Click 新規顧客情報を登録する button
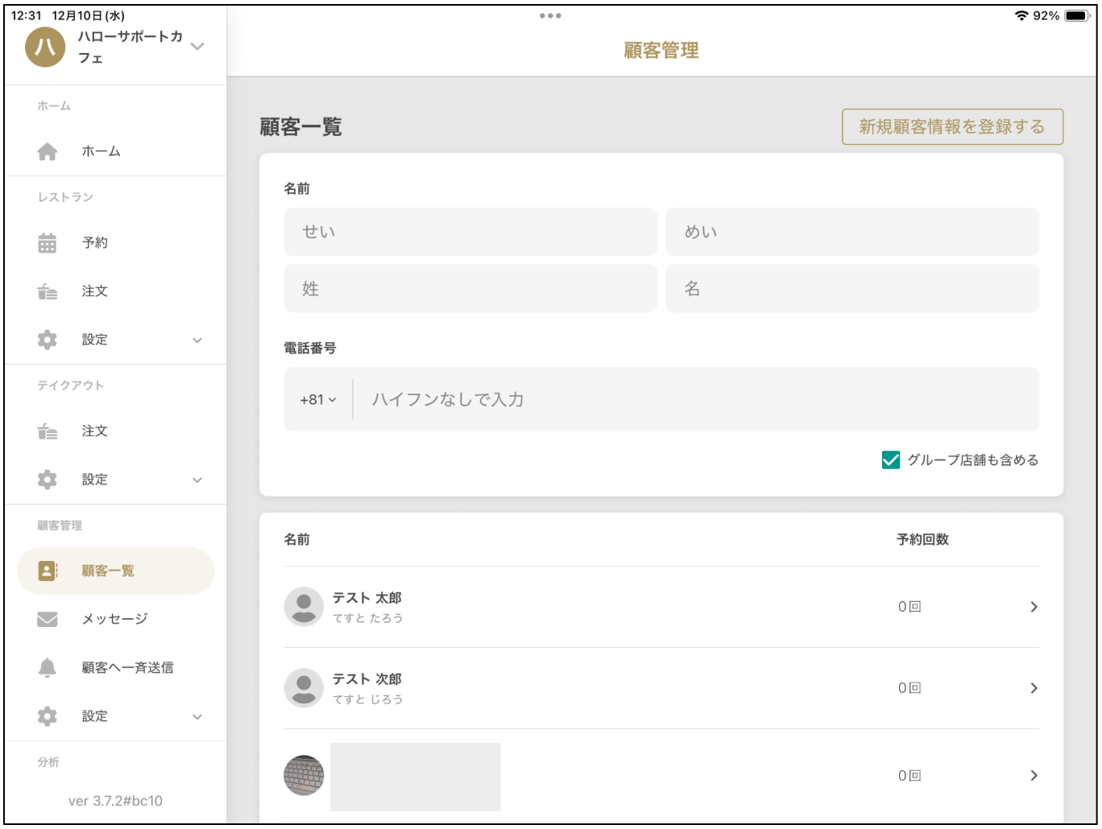The height and width of the screenshot is (829, 1102). pyautogui.click(x=953, y=126)
